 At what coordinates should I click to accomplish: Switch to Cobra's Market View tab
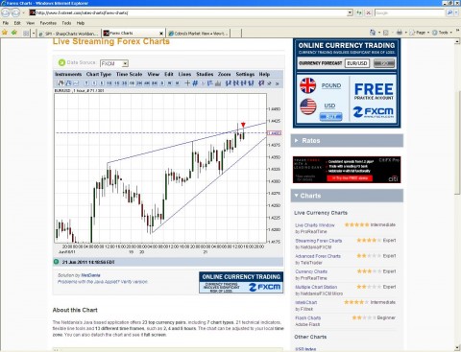[198, 34]
